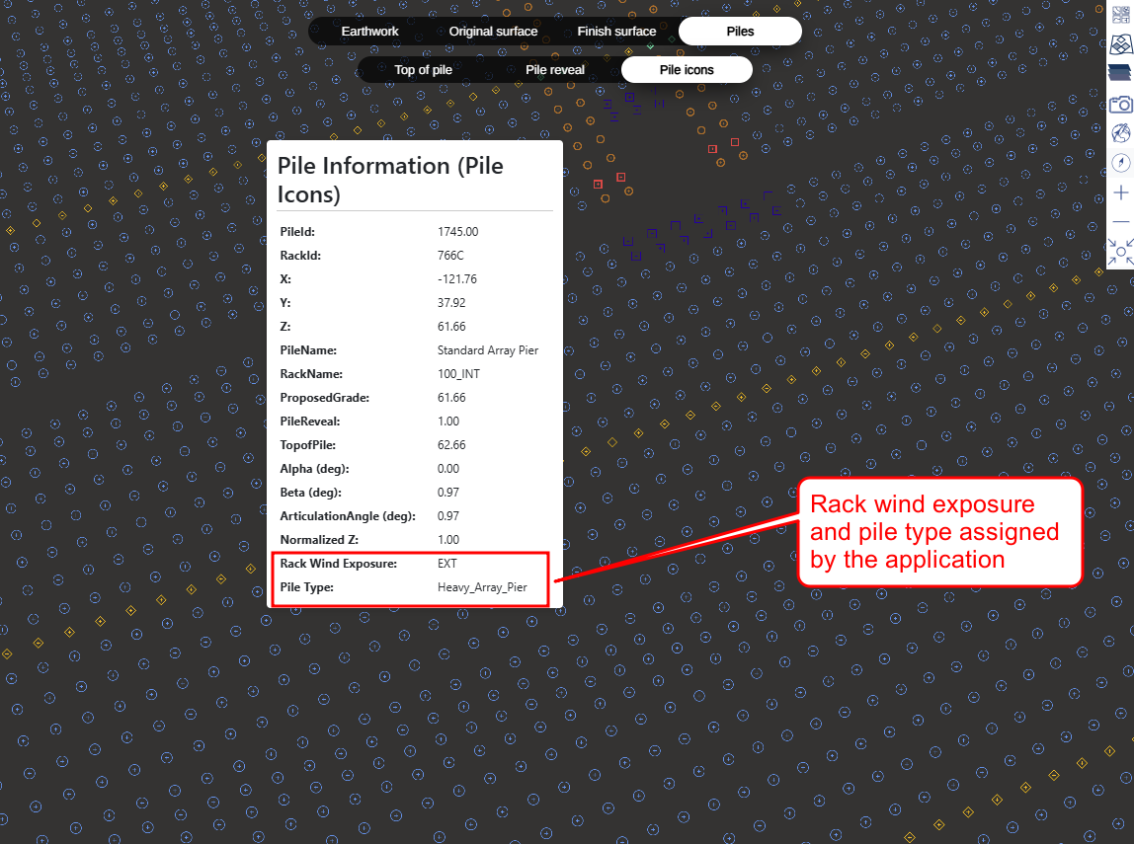1134x844 pixels.
Task: Click the RackId value 766C
Action: 450,256
